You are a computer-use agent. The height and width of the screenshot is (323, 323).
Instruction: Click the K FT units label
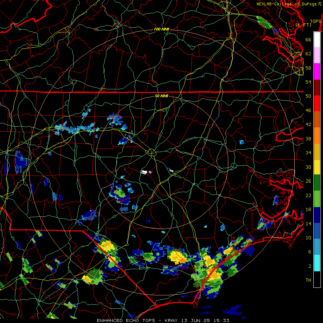tap(303, 25)
